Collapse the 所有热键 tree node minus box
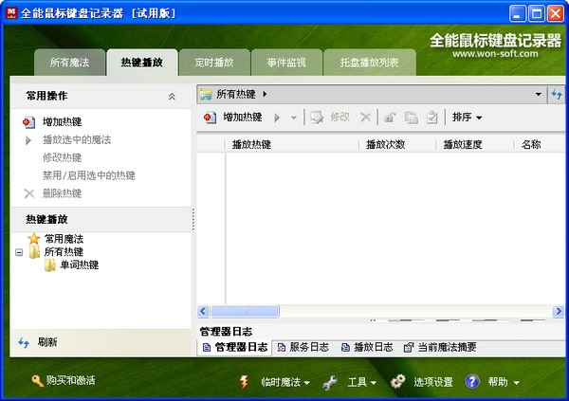Image resolution: width=569 pixels, height=401 pixels. pos(19,252)
